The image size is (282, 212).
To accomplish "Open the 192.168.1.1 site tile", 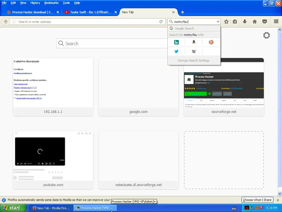I will [53, 87].
